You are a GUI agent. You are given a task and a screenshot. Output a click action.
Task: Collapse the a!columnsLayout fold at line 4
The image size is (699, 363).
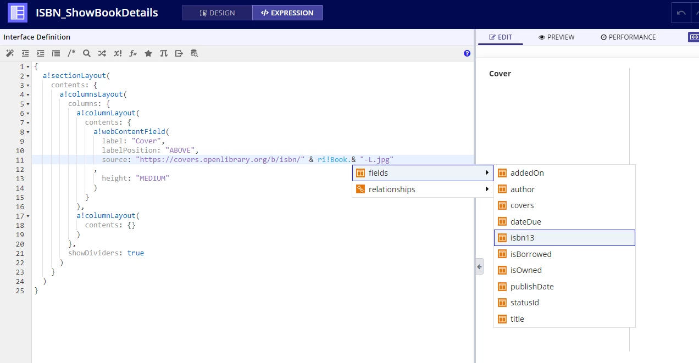[28, 95]
